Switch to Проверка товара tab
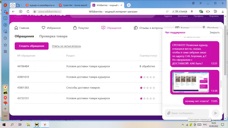The image size is (228, 128). coord(53,36)
